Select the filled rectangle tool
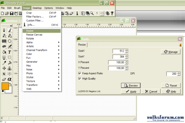This screenshot has width=185, height=123. pos(4,41)
